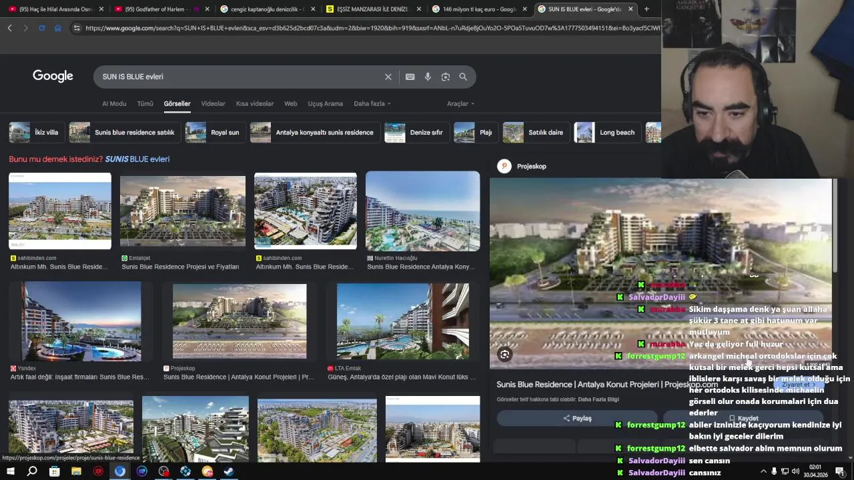Open Projeskop Sunis Blue Residence result title
This screenshot has width=854, height=480.
click(x=239, y=377)
